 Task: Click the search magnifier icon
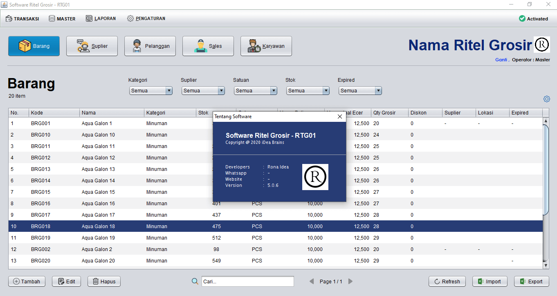[195, 281]
